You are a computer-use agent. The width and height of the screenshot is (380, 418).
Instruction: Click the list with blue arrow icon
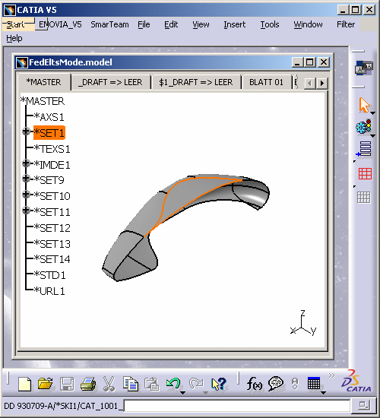(x=364, y=149)
